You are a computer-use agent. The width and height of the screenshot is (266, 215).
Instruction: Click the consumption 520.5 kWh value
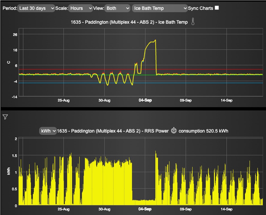pyautogui.click(x=203, y=131)
